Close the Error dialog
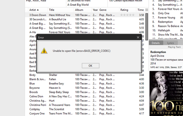This screenshot has height=116, width=183. click(x=138, y=38)
